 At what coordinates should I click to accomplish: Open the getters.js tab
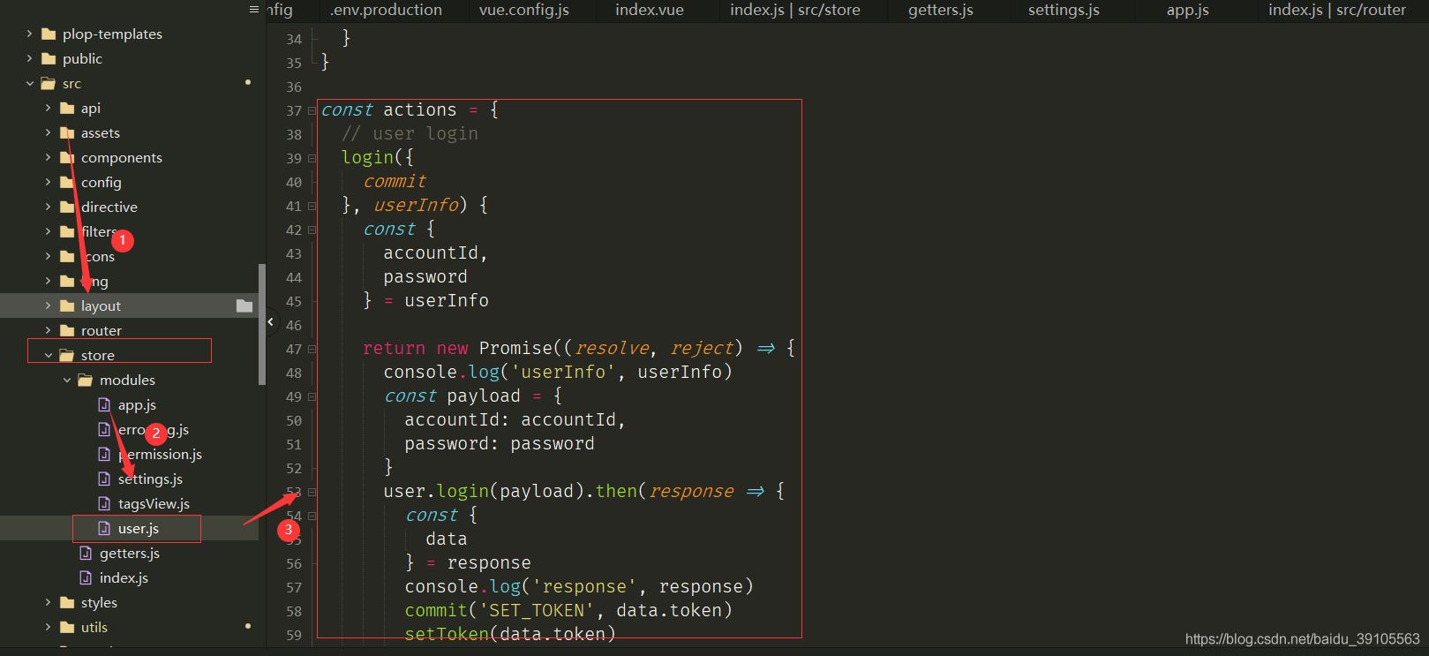941,11
